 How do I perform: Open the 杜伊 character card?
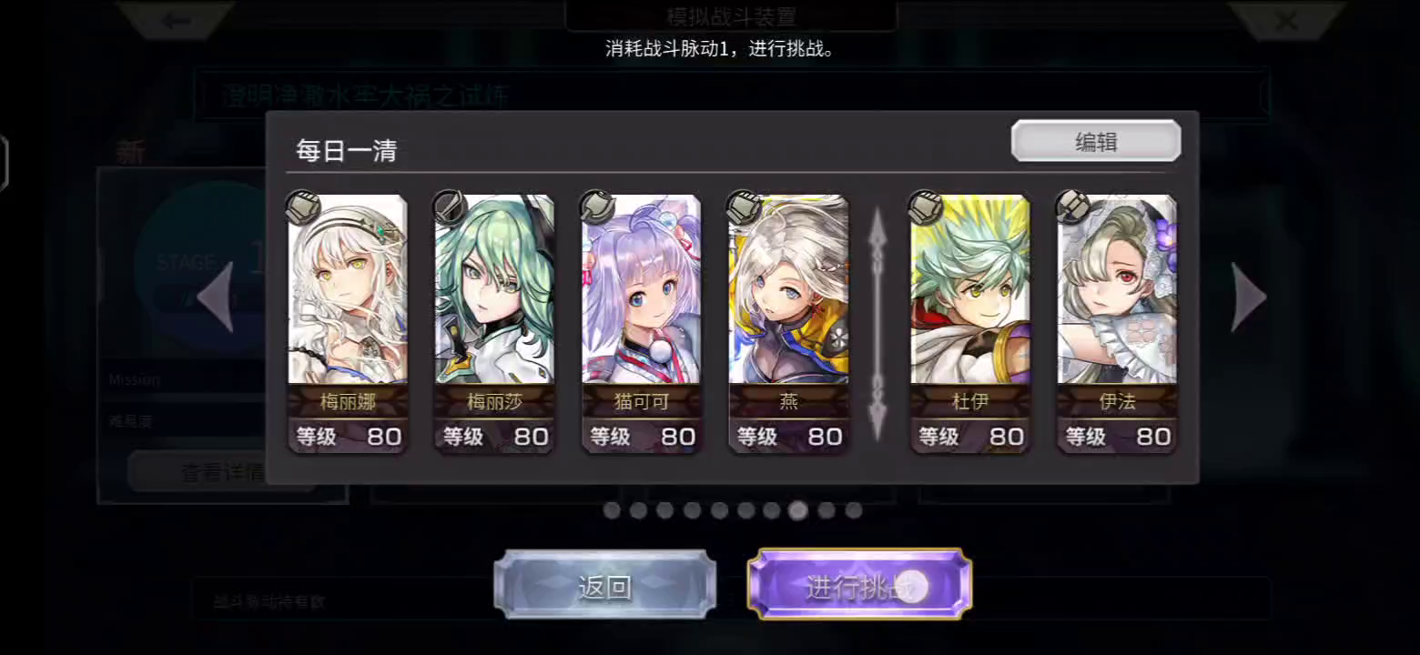point(970,324)
